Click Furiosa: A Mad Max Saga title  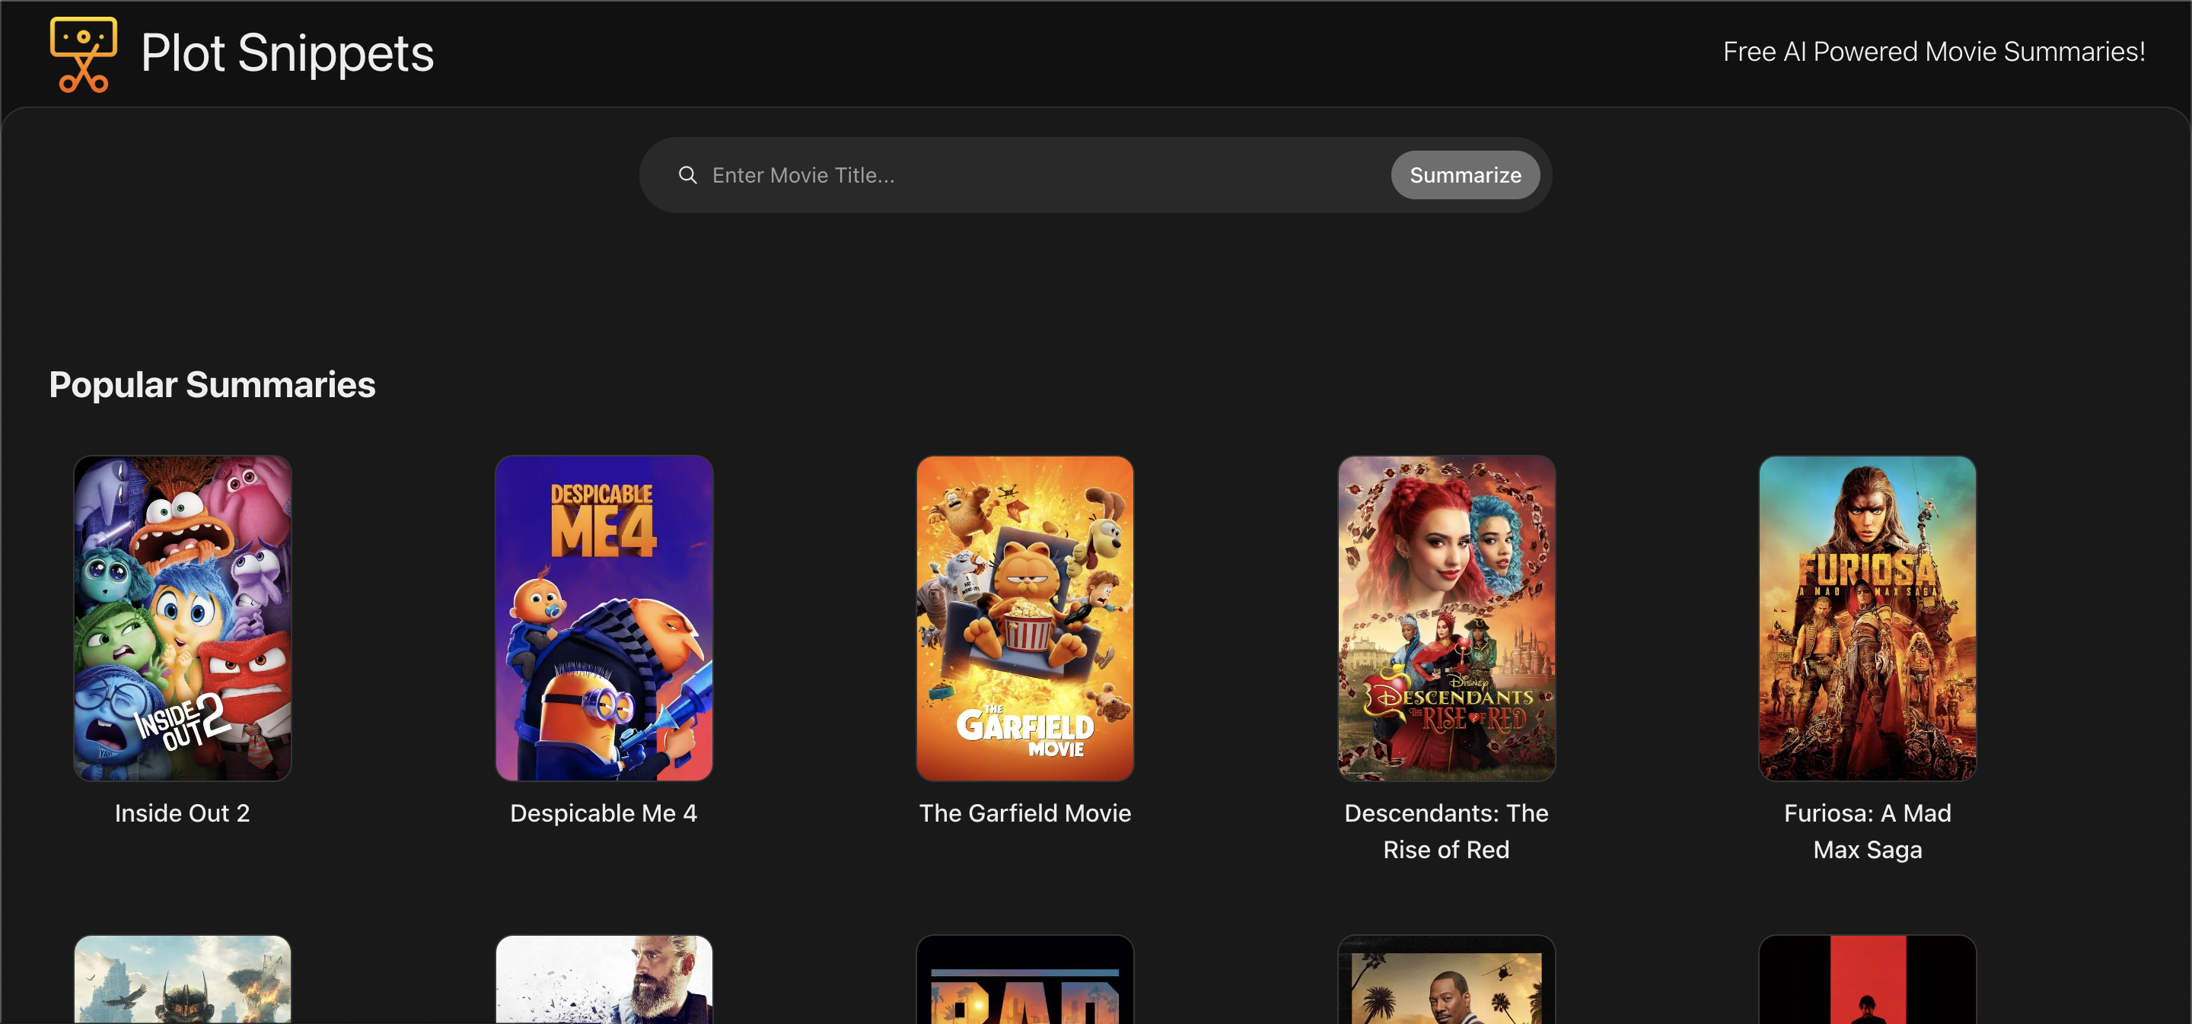pyautogui.click(x=1867, y=831)
